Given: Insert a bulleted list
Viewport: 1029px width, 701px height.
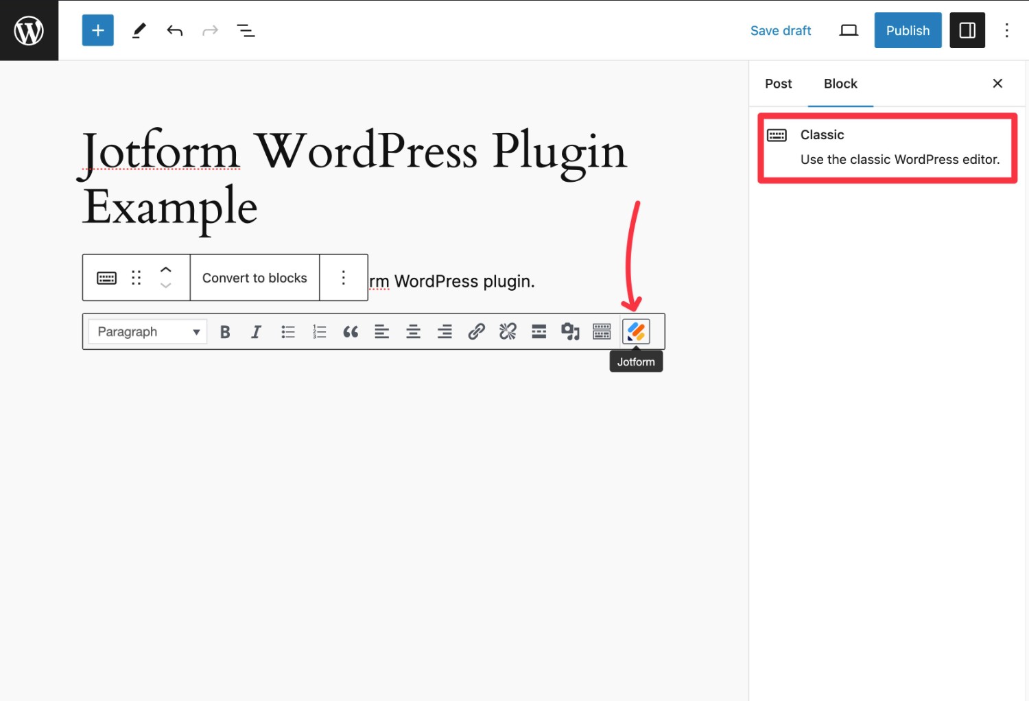Looking at the screenshot, I should click(288, 332).
